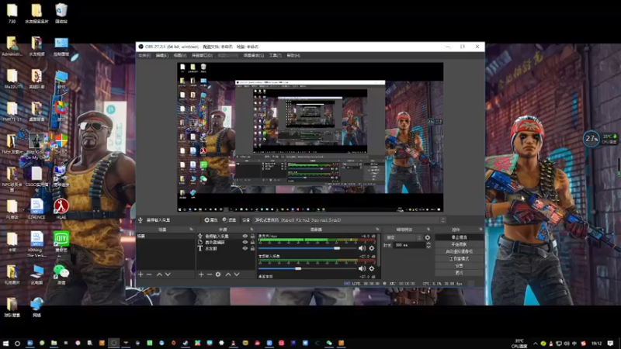Click the Audio Mixer vertical scrollbar
621x349 pixels.
[x=379, y=249]
